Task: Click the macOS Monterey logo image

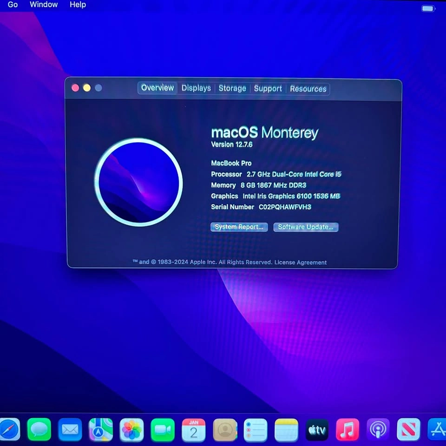Action: (x=138, y=182)
